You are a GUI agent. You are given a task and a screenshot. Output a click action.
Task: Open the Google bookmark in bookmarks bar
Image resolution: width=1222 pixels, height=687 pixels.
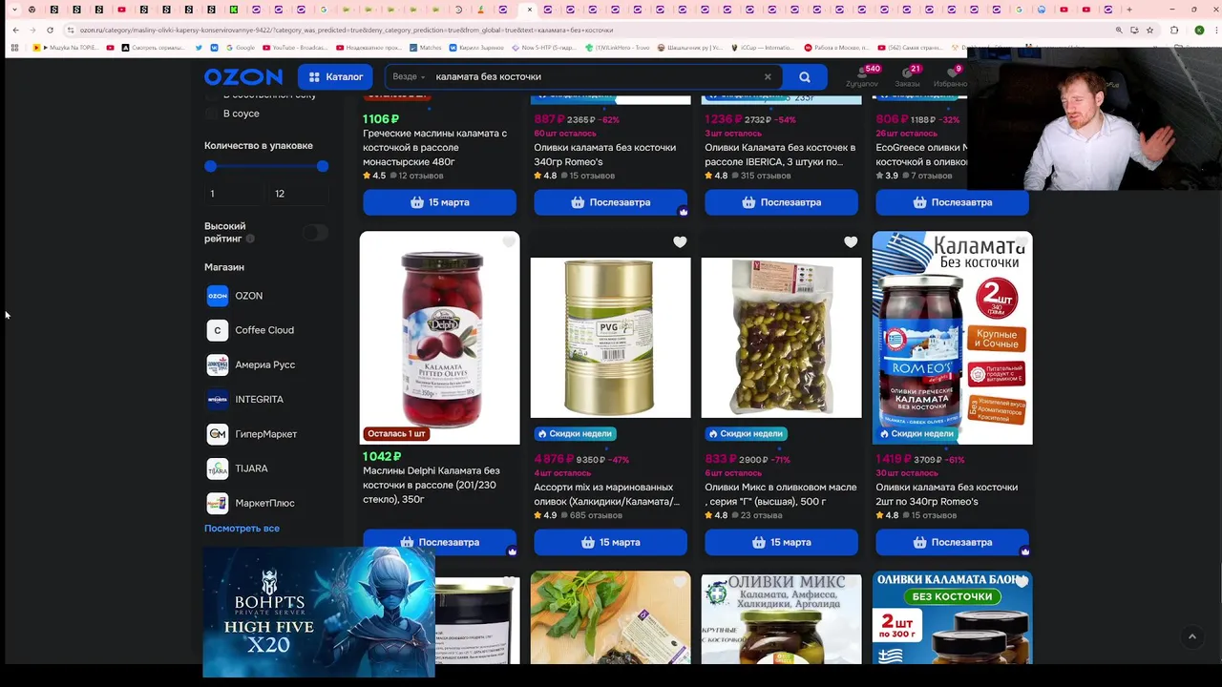coord(241,48)
